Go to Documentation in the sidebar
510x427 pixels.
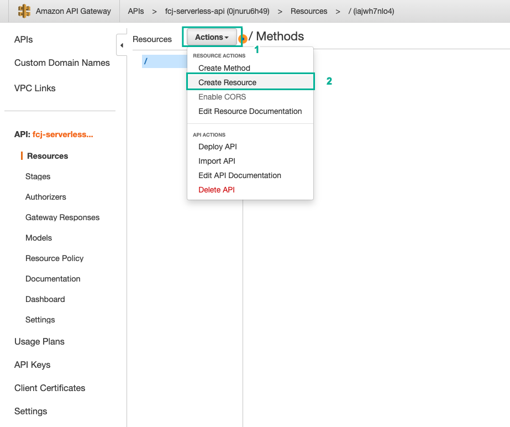coord(52,279)
